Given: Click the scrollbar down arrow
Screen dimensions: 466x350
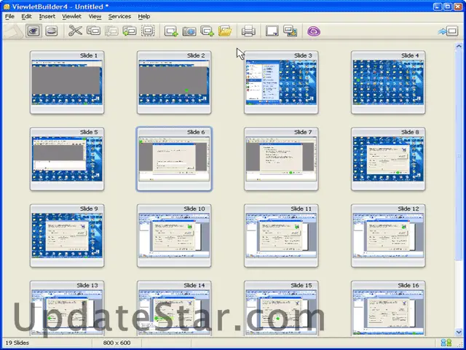Looking at the screenshot, I should click(459, 332).
